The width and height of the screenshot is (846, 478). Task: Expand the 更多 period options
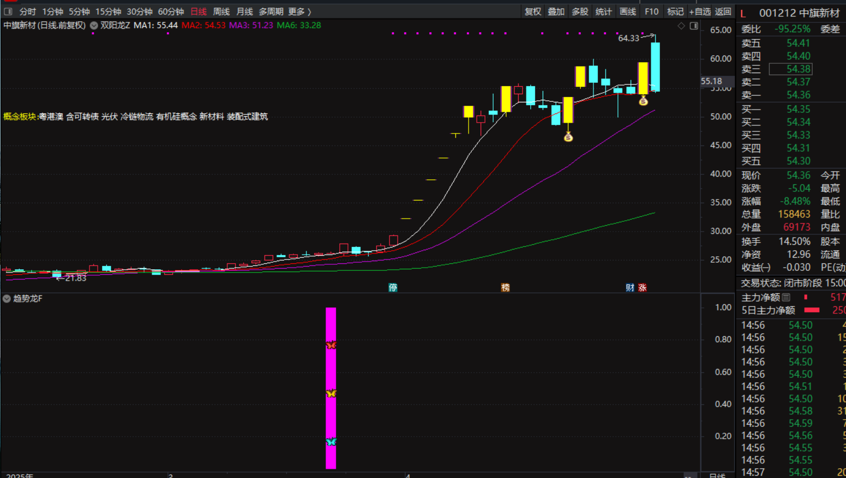pyautogui.click(x=299, y=11)
